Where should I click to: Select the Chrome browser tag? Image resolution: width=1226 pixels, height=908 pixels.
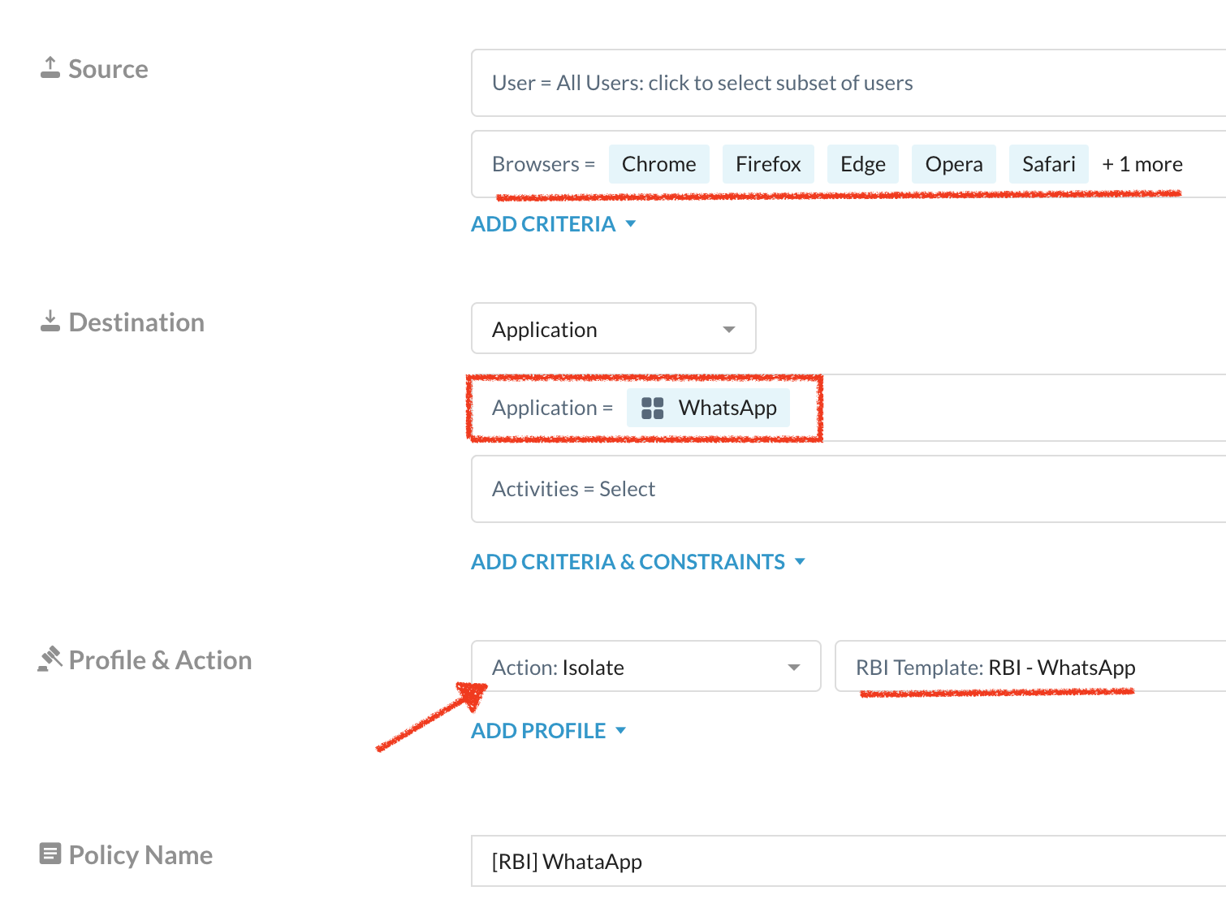click(659, 164)
